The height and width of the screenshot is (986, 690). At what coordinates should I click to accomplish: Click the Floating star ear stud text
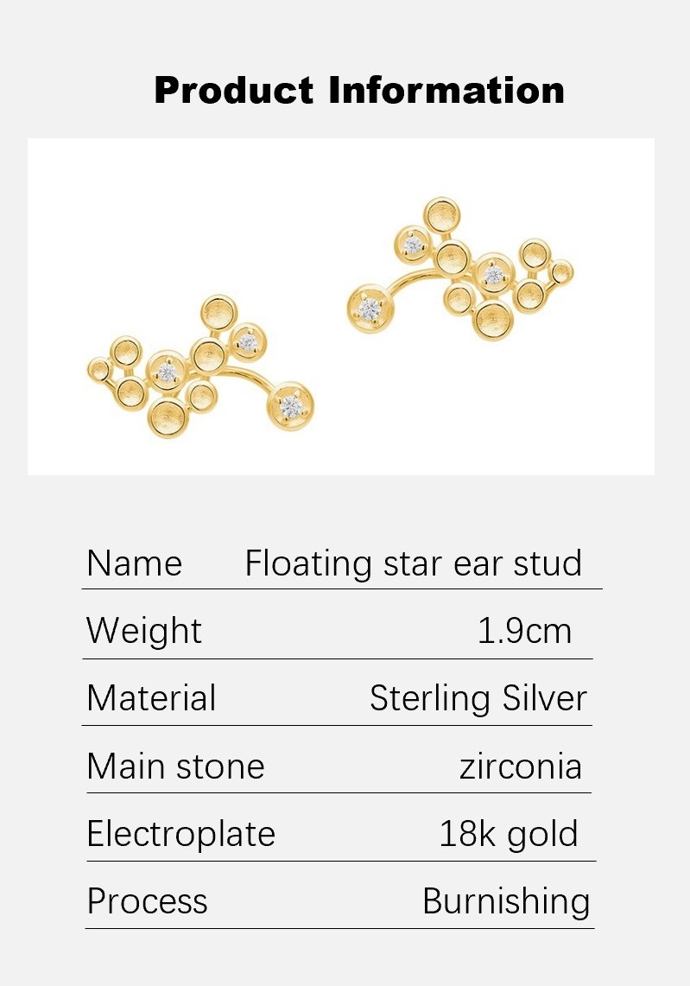point(414,563)
